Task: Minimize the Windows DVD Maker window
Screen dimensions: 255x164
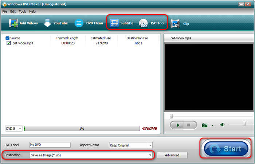Action: pyautogui.click(x=241, y=4)
